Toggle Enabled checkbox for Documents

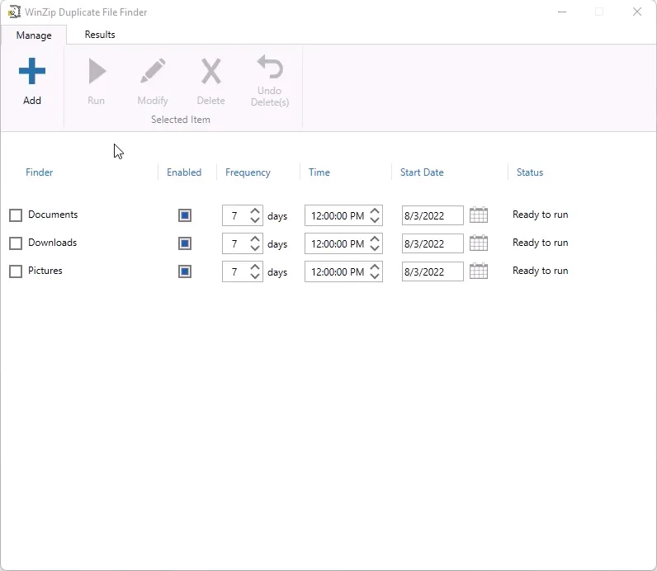pos(185,215)
